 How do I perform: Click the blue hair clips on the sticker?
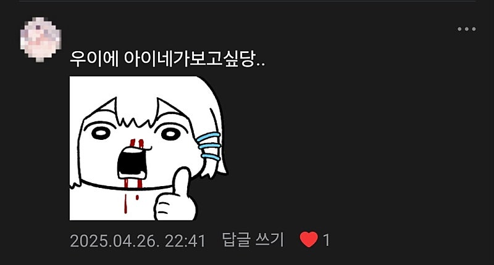pos(209,146)
